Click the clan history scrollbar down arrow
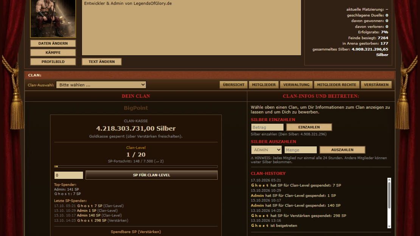 coord(389,227)
